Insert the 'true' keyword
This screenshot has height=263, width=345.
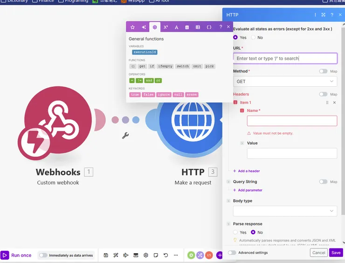135,95
